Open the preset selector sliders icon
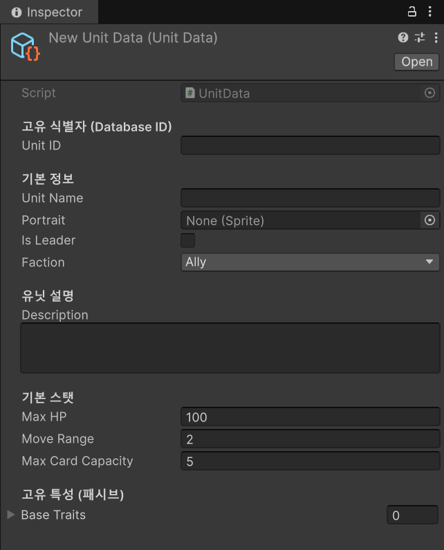Screen dimensions: 444x550 tap(420, 37)
